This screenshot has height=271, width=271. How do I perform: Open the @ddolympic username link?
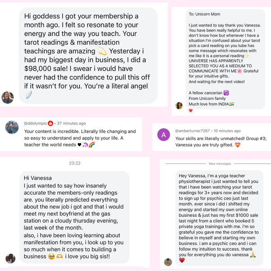coord(35,123)
